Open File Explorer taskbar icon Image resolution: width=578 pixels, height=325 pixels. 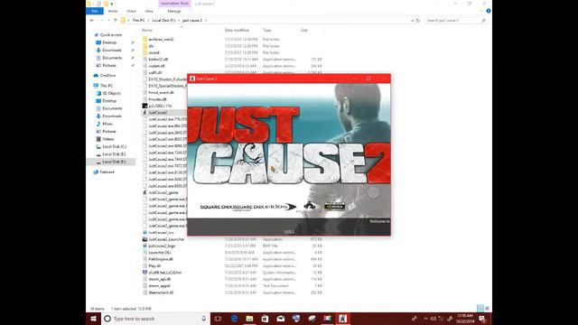tap(249, 319)
